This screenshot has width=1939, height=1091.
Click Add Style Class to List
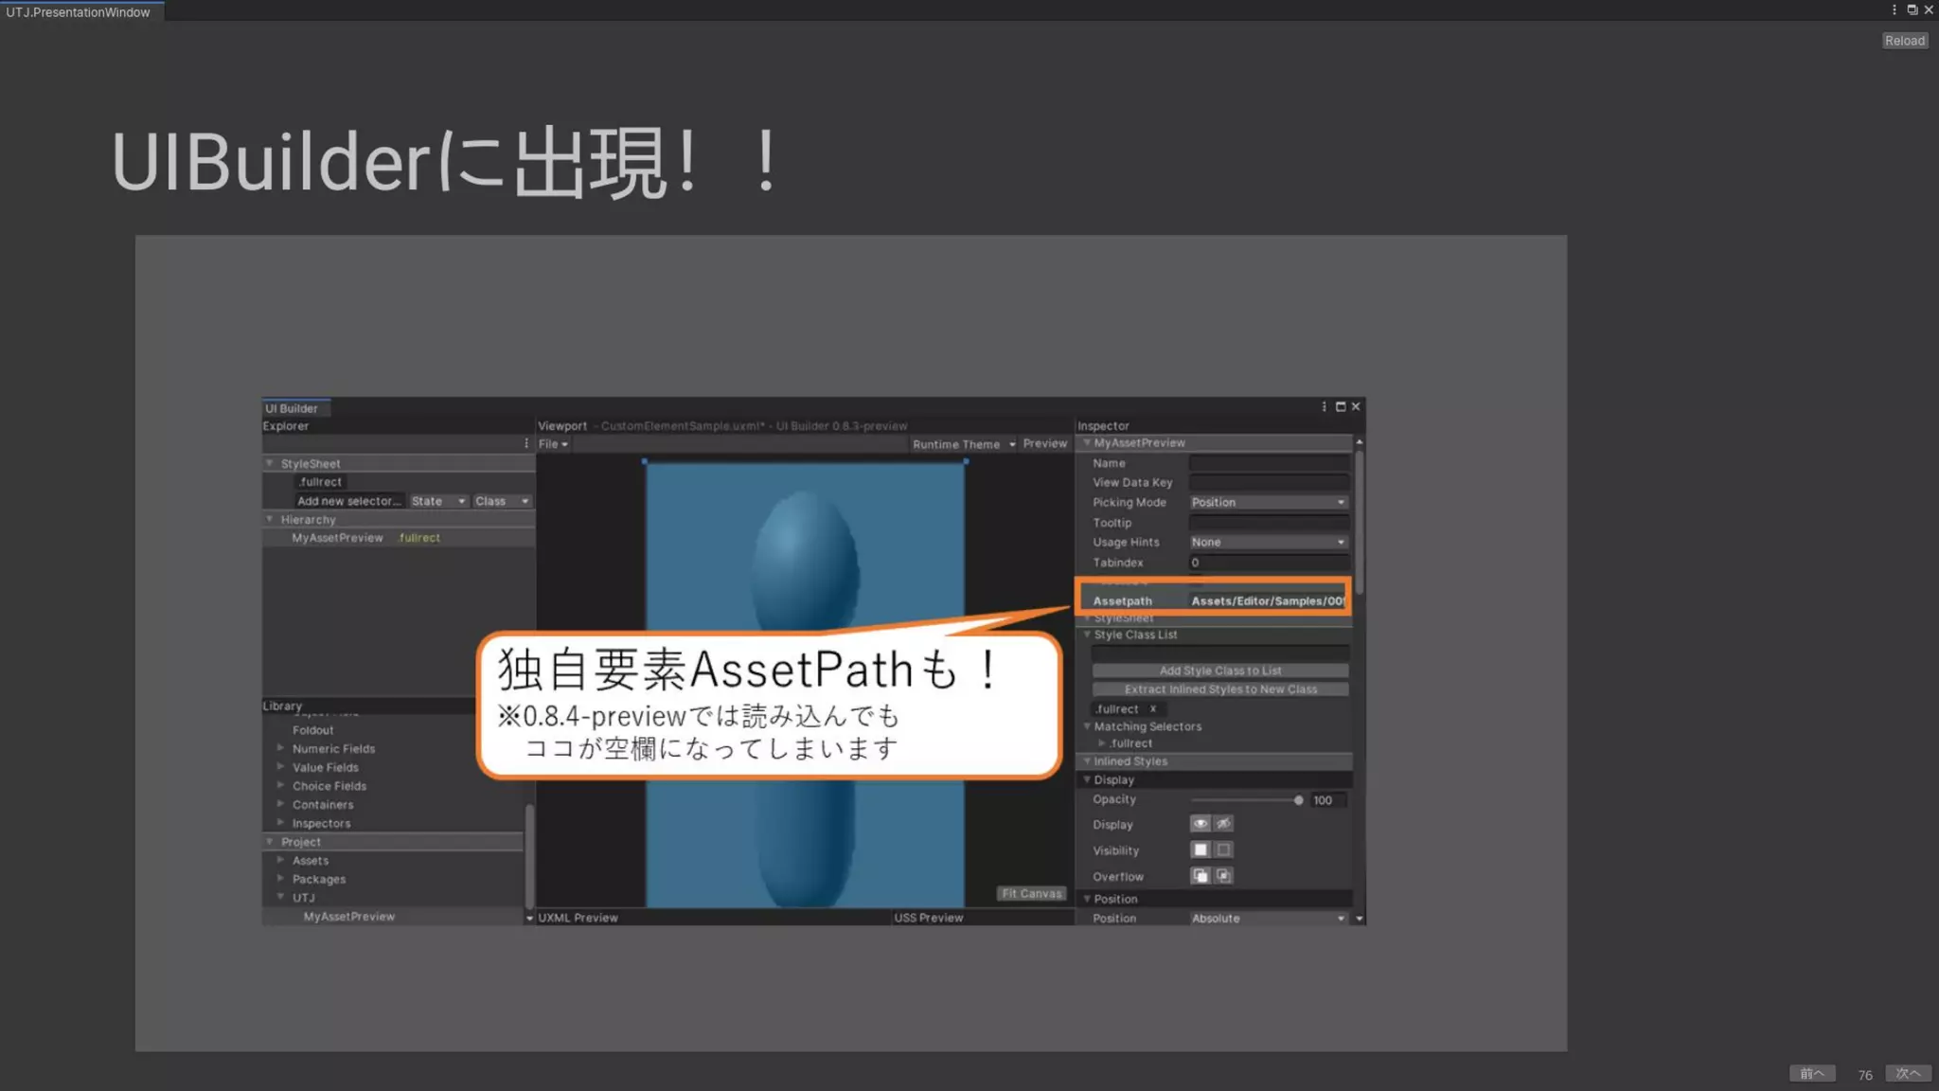point(1220,671)
